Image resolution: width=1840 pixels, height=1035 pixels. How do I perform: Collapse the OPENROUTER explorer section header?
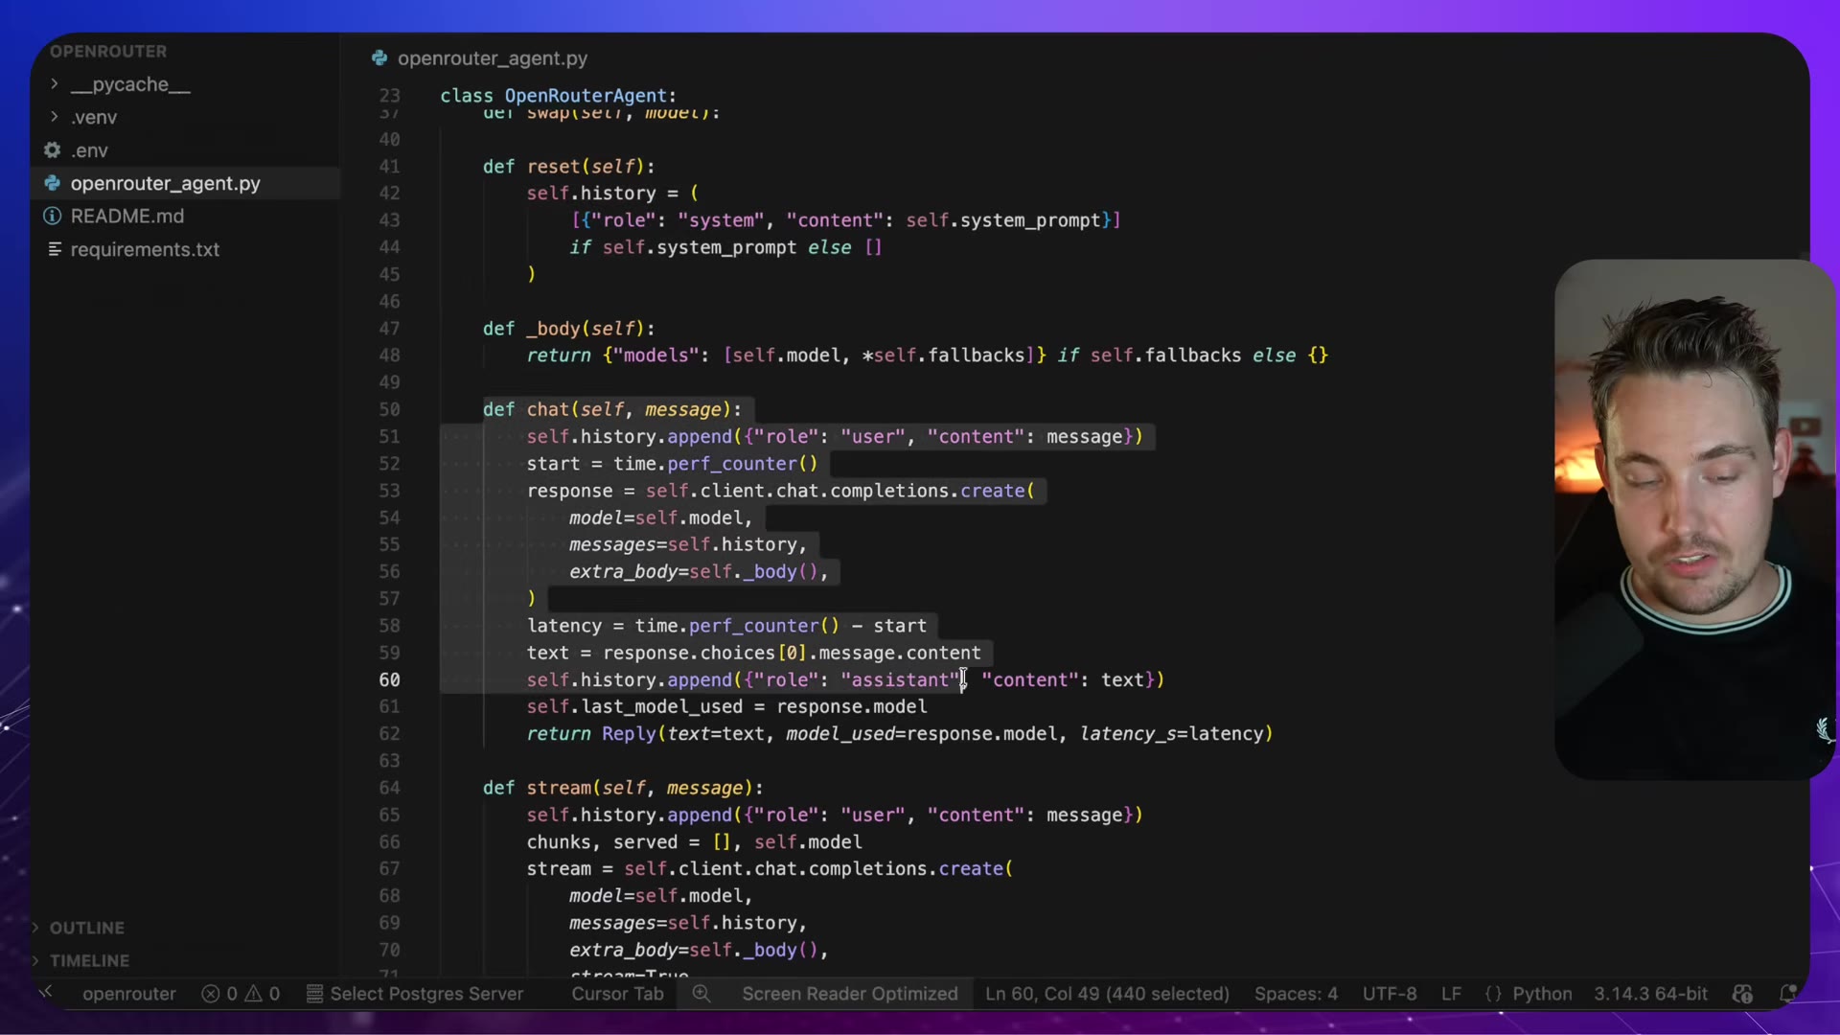[x=108, y=51]
